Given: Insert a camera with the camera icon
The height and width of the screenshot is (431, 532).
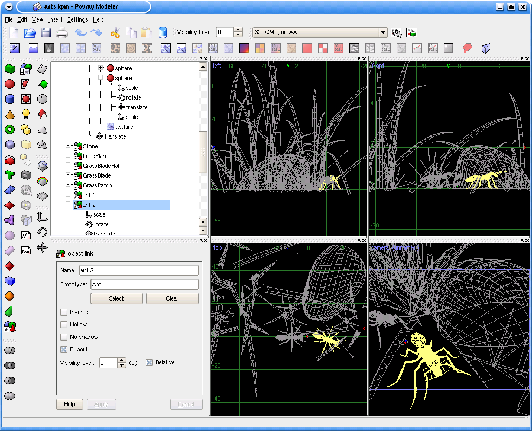Looking at the screenshot, I should [x=26, y=175].
